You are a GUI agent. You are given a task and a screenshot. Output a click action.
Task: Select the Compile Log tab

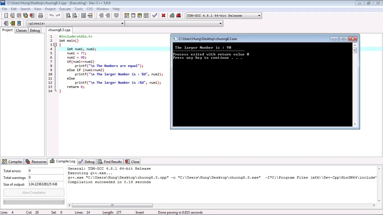click(x=63, y=161)
